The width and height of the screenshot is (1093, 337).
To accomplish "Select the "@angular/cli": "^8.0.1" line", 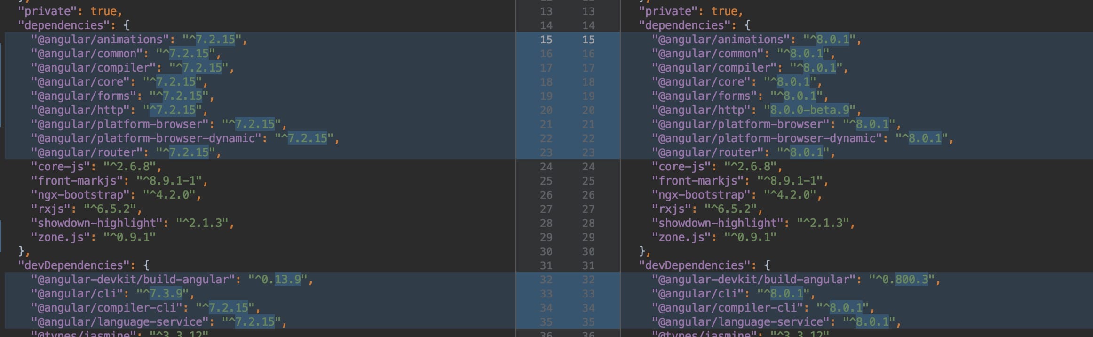I will 734,294.
